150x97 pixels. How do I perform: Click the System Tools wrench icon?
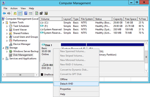(7, 22)
